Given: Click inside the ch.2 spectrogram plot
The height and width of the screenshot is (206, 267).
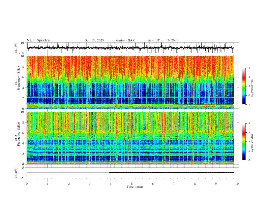Looking at the screenshot, I should tap(130, 138).
